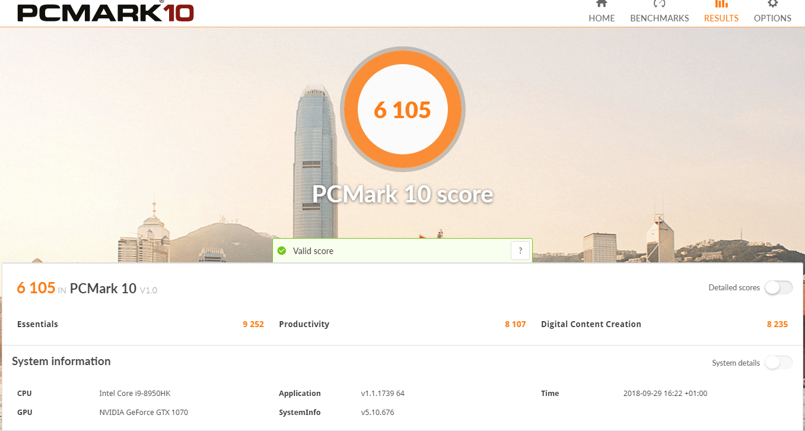Turn on the System details switch
The width and height of the screenshot is (805, 431).
[x=778, y=363]
